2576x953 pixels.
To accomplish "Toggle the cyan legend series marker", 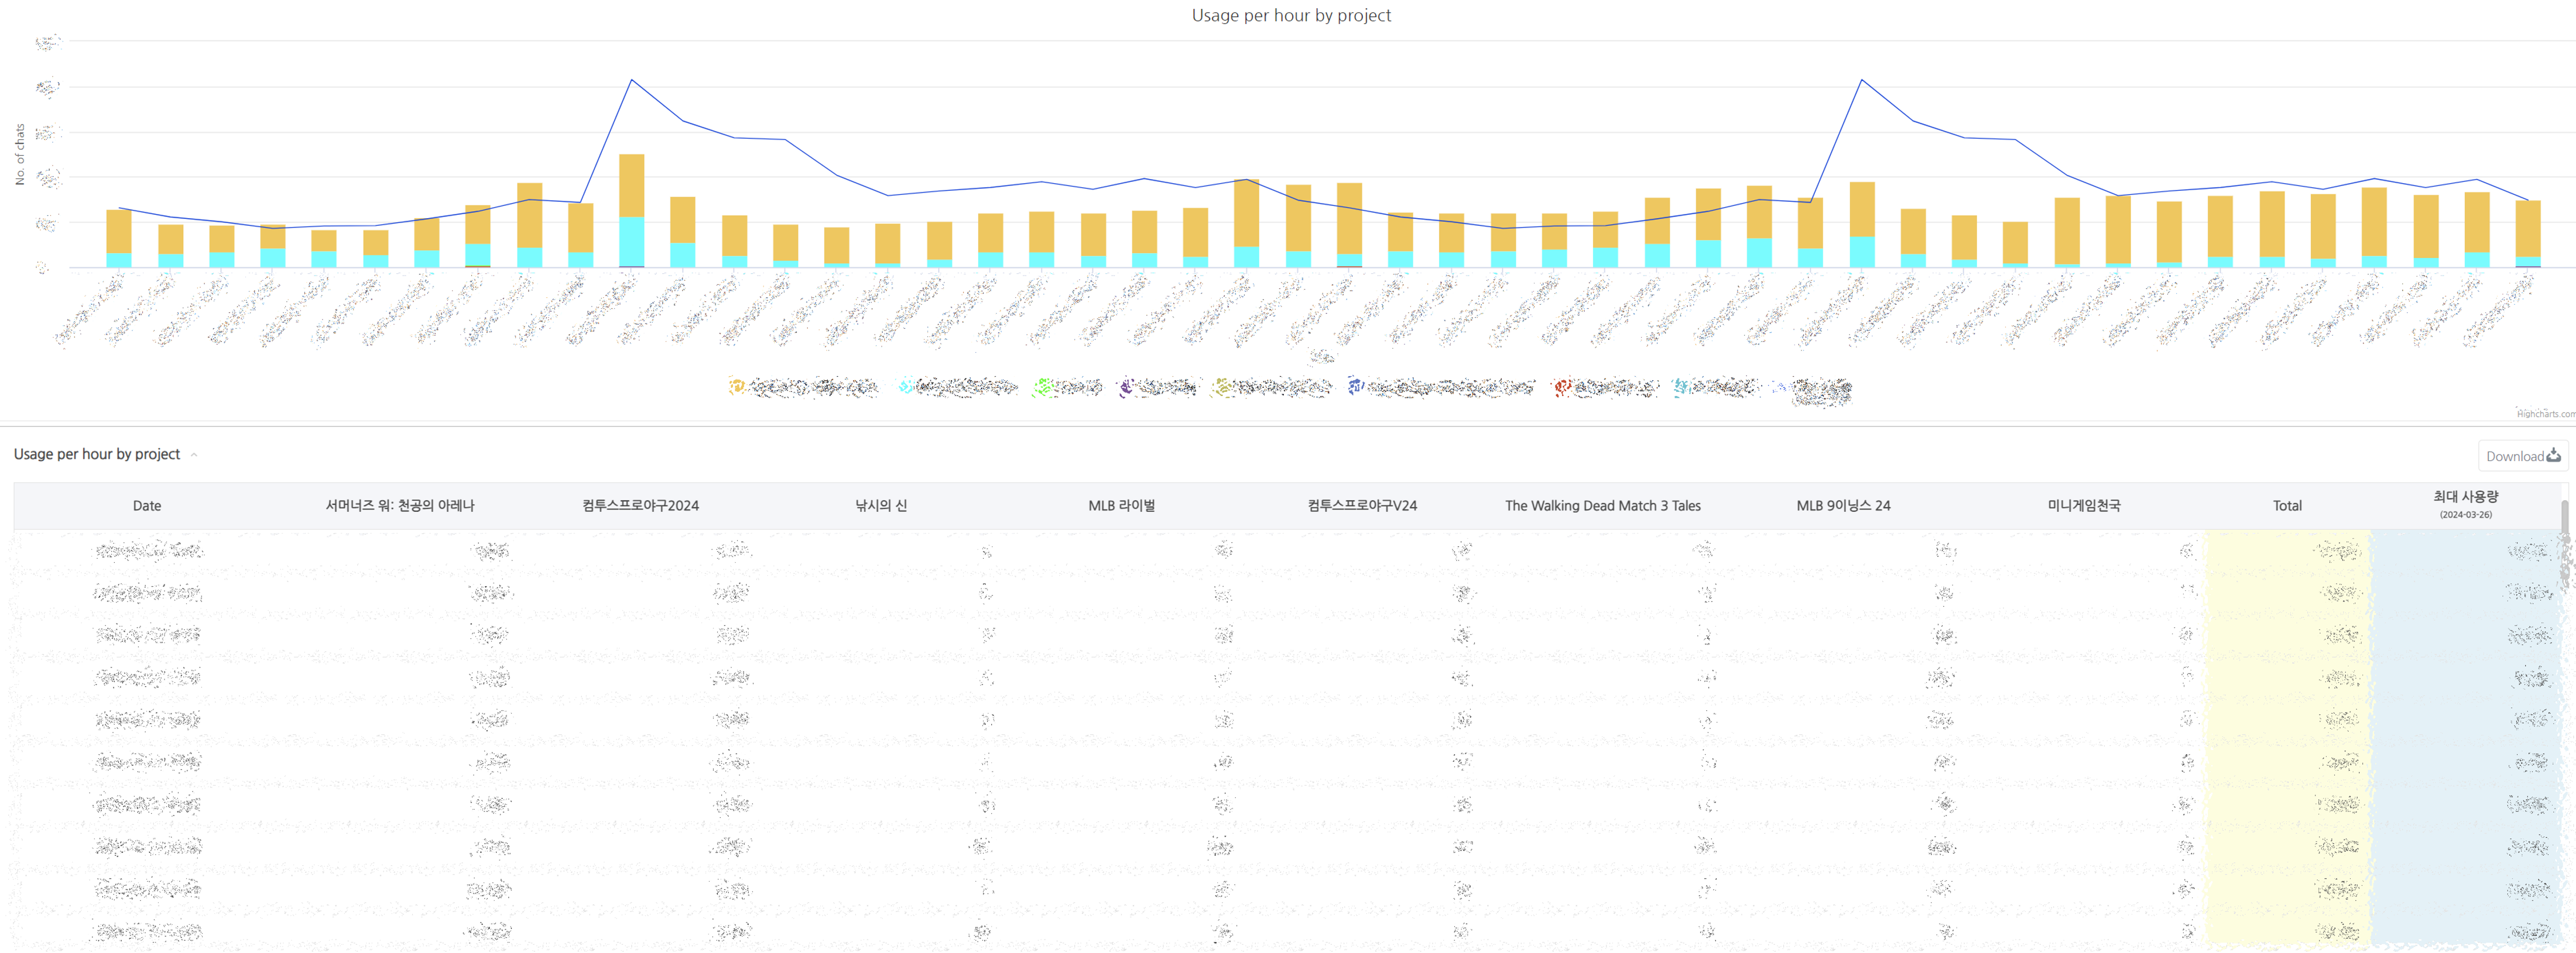I will [905, 387].
